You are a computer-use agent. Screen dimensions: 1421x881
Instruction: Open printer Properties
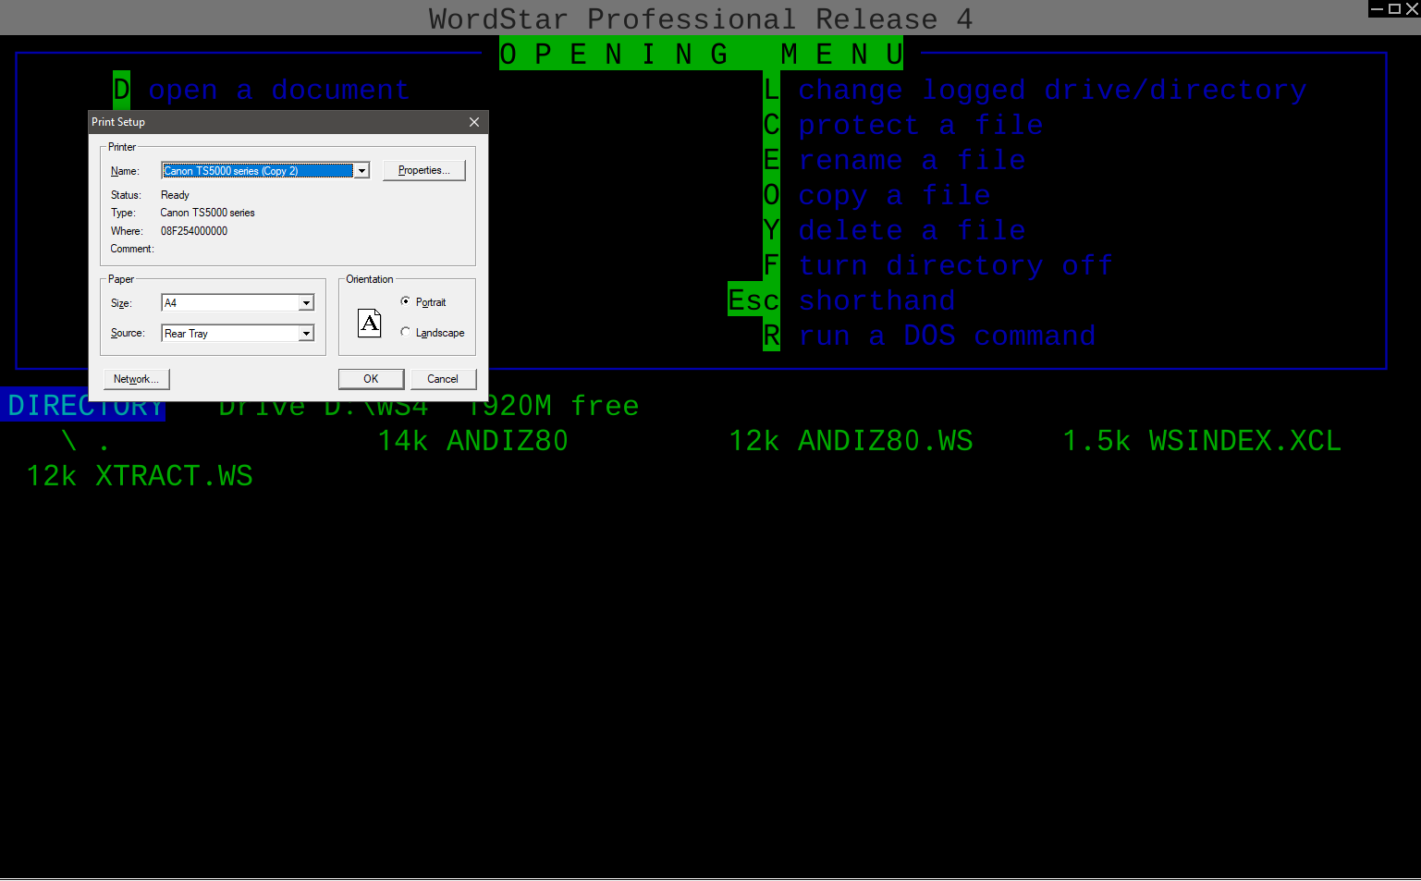(423, 170)
